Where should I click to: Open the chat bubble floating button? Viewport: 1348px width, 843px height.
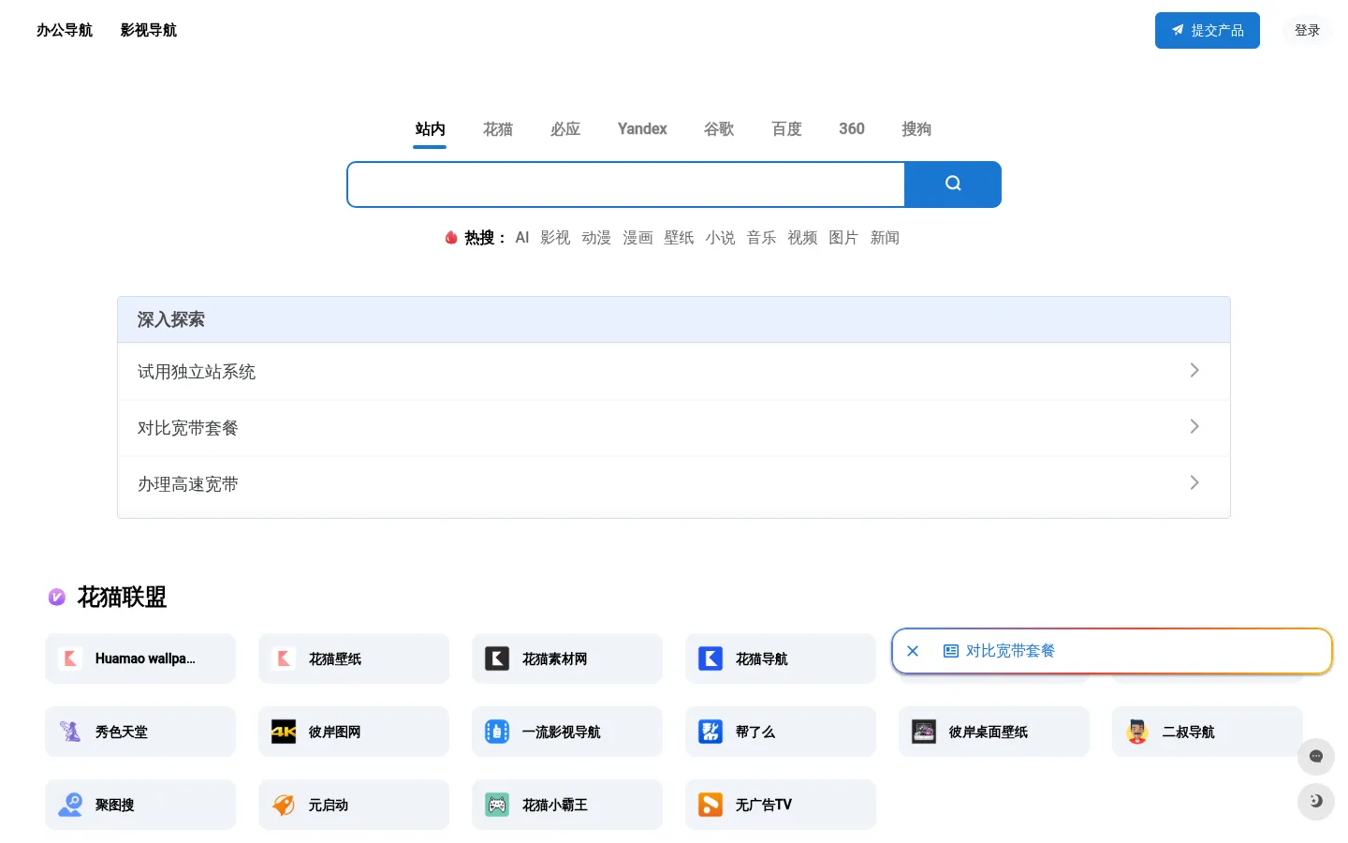(x=1316, y=756)
